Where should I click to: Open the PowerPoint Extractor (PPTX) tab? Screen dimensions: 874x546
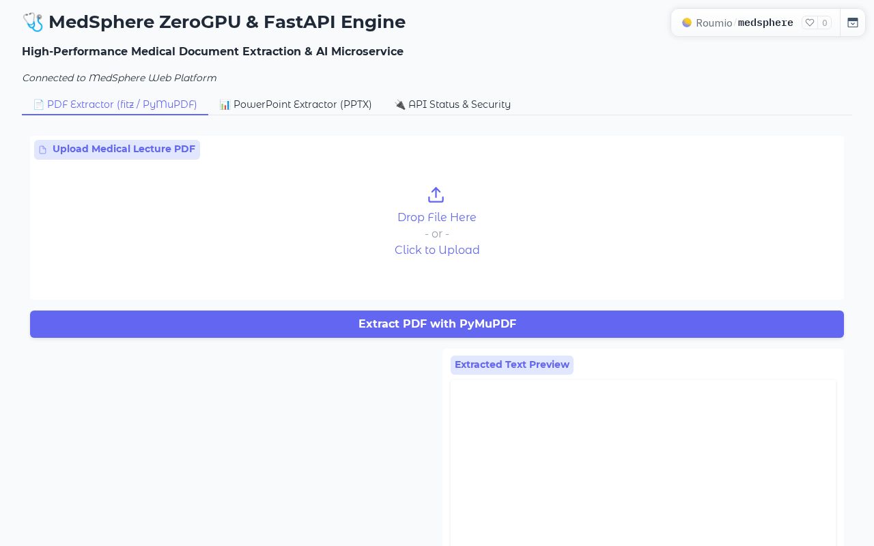click(296, 104)
